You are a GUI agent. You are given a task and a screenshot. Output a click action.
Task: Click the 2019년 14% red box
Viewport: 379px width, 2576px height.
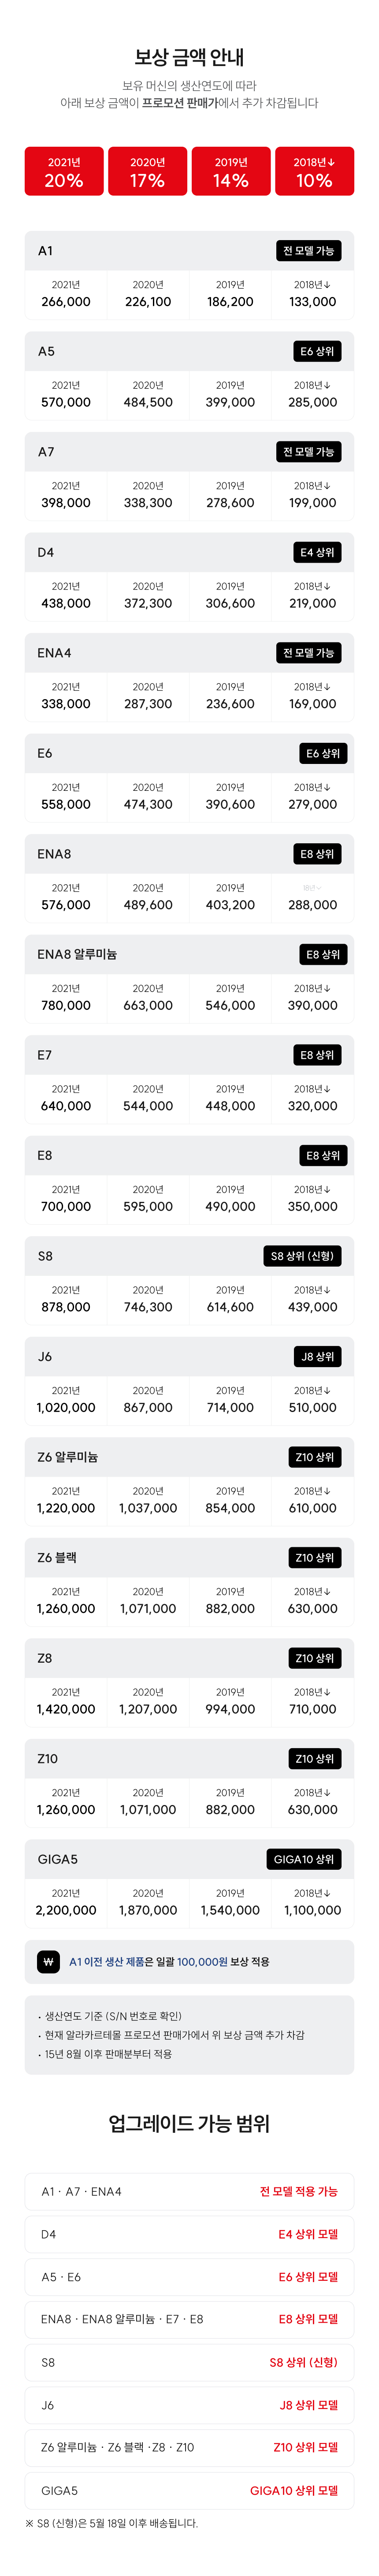231,171
